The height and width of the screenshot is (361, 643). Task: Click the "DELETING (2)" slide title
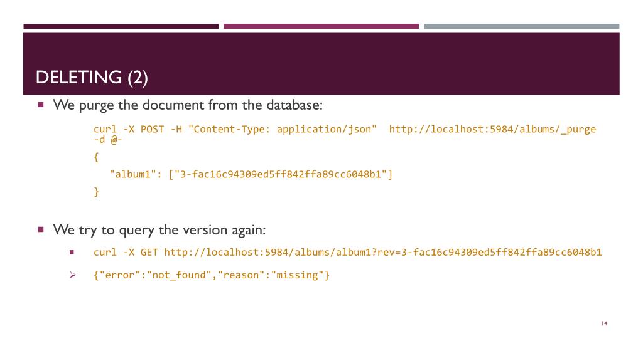click(x=93, y=78)
